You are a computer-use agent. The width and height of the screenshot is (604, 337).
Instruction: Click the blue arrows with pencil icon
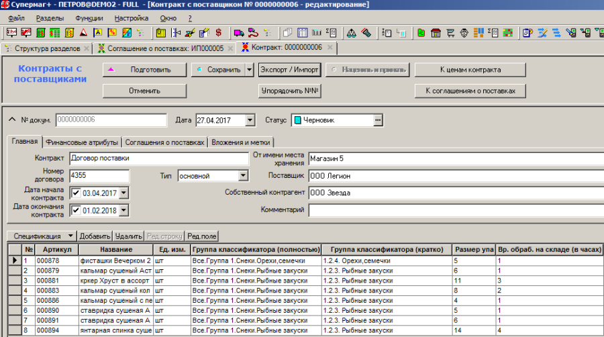coord(542,33)
